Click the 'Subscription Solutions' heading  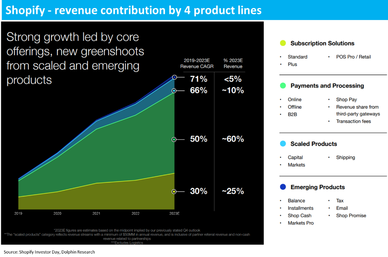(x=322, y=43)
